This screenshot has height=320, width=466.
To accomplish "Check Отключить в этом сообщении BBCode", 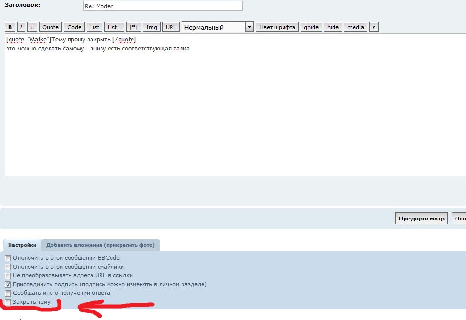I will tap(8, 258).
